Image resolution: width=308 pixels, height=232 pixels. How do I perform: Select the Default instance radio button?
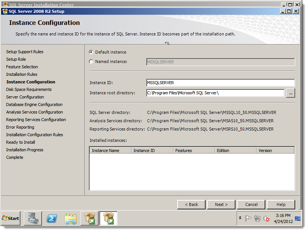click(91, 52)
